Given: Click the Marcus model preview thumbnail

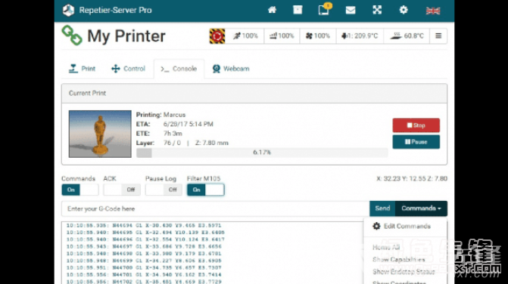Looking at the screenshot, I should coord(100,134).
